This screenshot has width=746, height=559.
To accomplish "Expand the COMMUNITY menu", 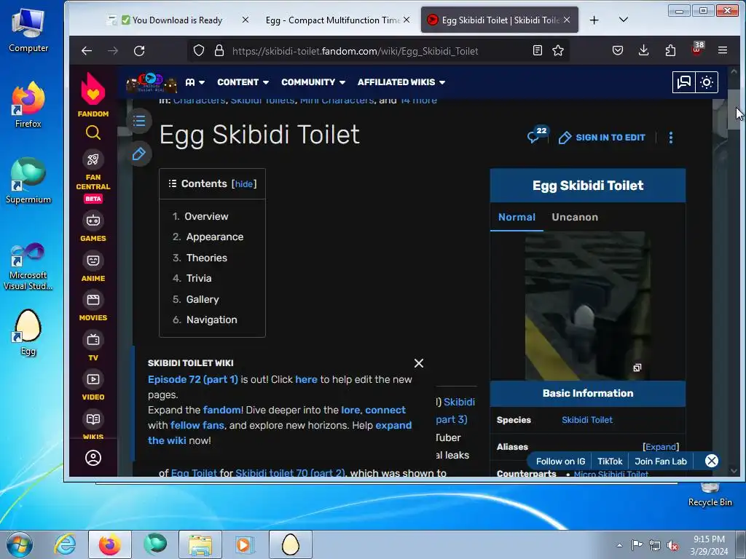I will tap(313, 82).
